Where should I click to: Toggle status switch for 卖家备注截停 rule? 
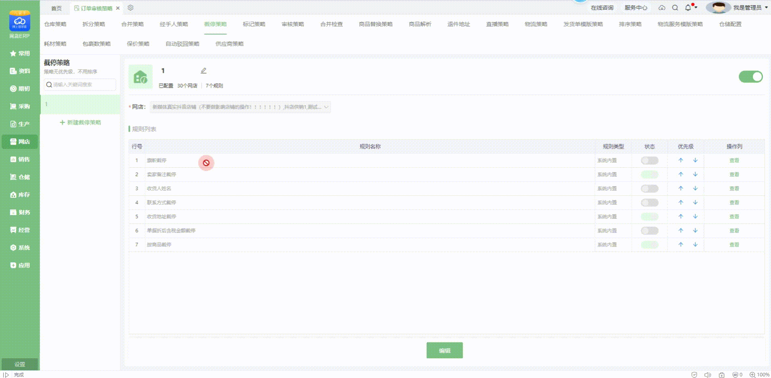649,175
